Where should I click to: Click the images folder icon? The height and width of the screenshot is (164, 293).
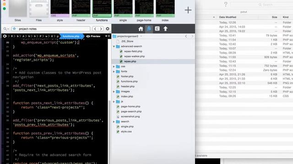[118, 92]
